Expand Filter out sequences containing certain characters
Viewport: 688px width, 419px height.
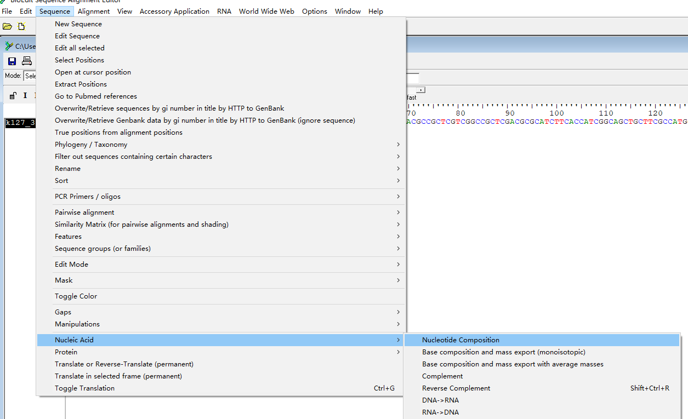coord(221,157)
